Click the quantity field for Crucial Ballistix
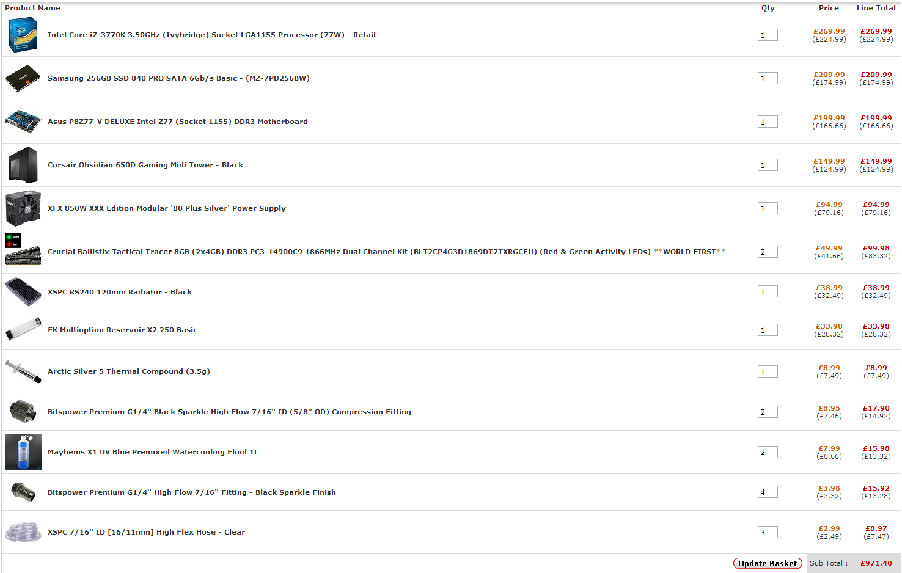 pos(768,252)
